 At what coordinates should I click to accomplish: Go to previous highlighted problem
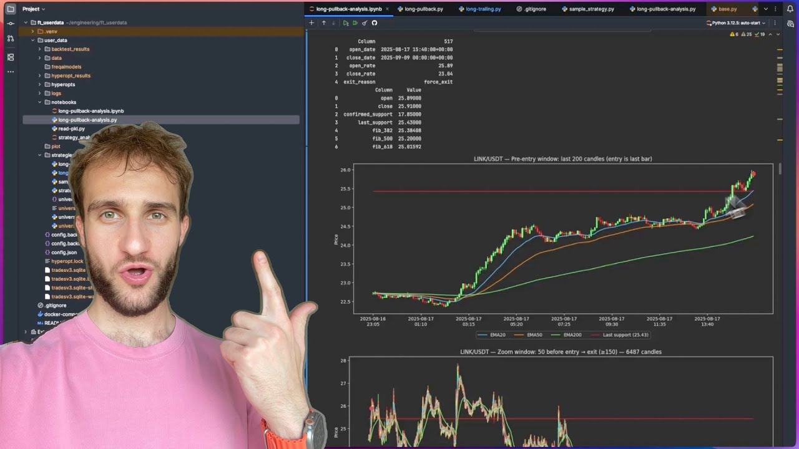pos(770,34)
